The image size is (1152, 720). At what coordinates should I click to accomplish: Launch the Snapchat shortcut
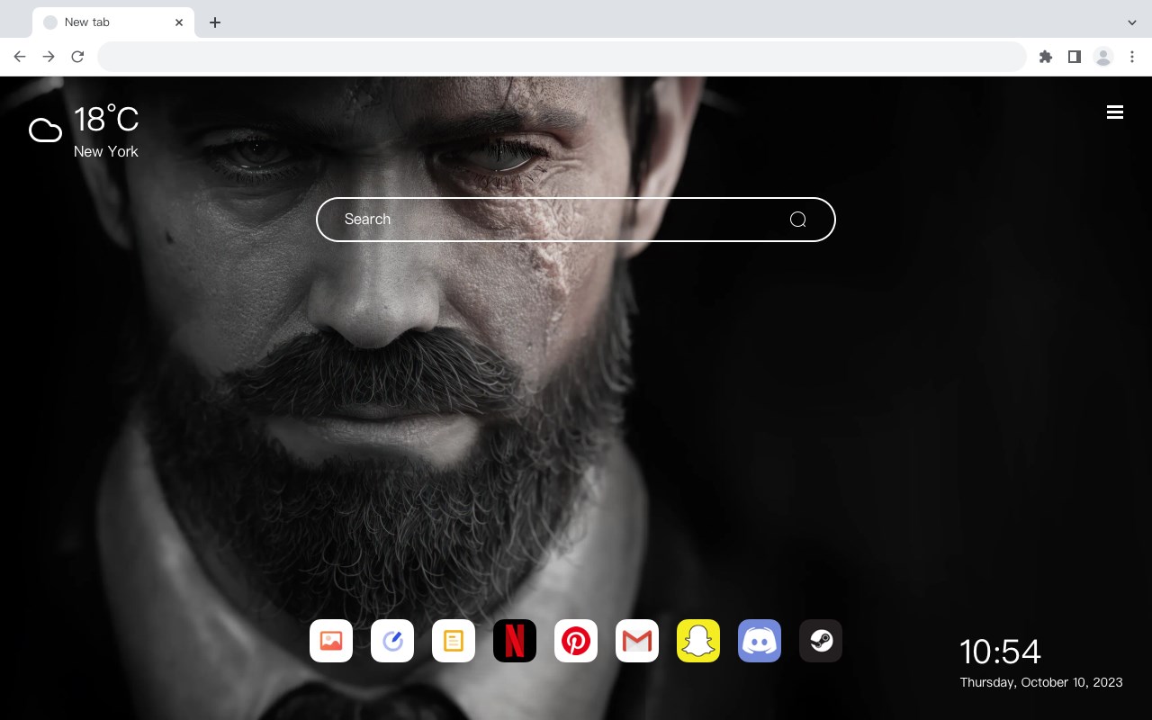[x=698, y=641]
